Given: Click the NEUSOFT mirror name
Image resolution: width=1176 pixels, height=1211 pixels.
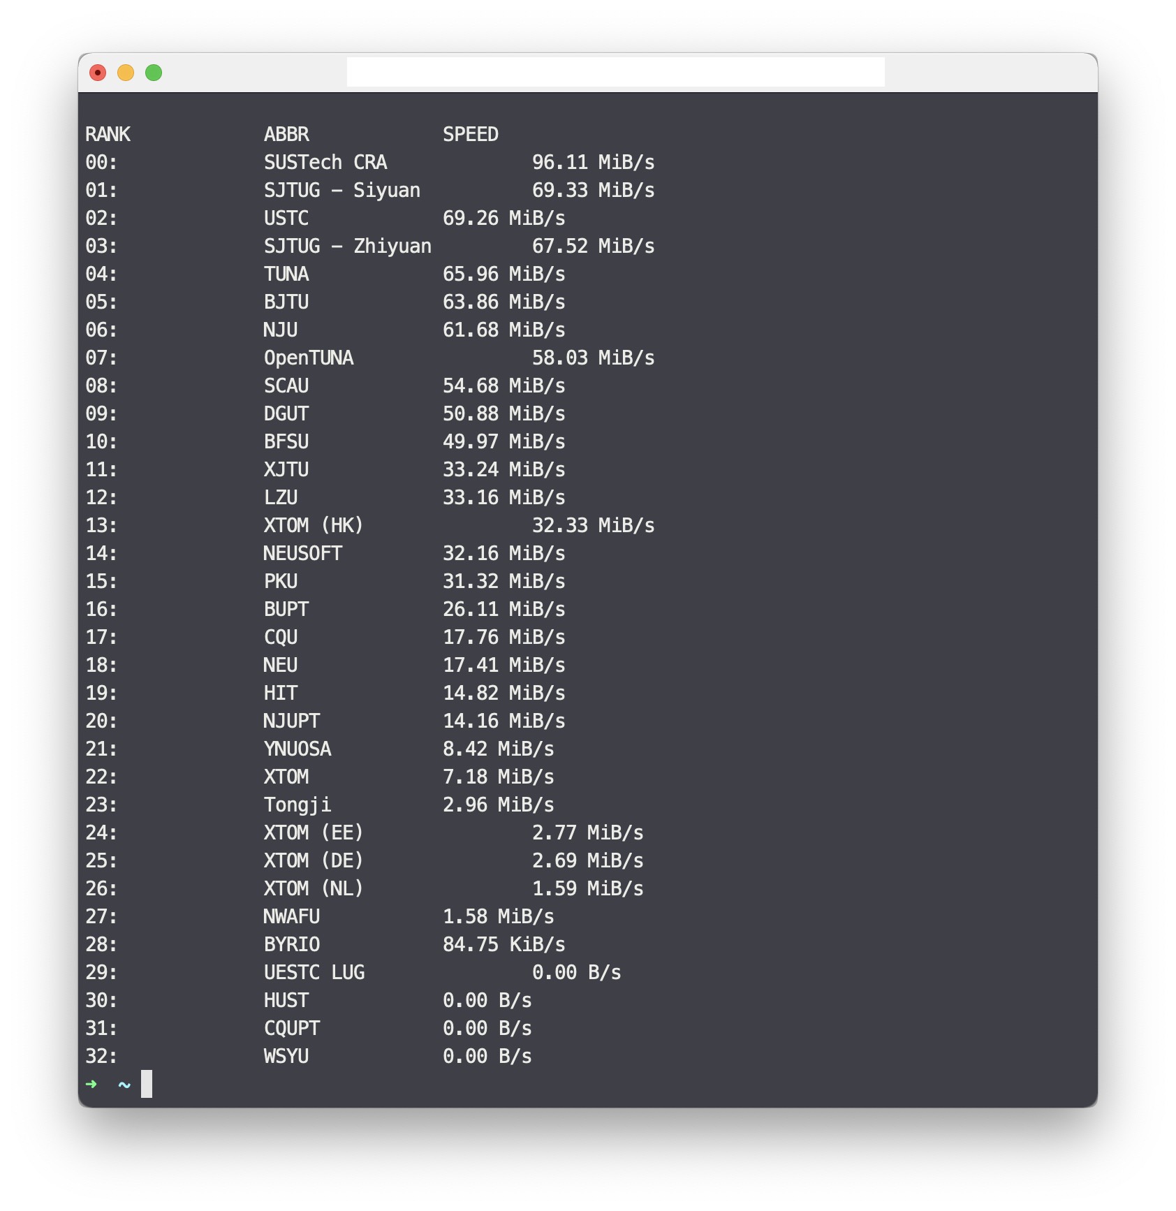Looking at the screenshot, I should pos(302,553).
